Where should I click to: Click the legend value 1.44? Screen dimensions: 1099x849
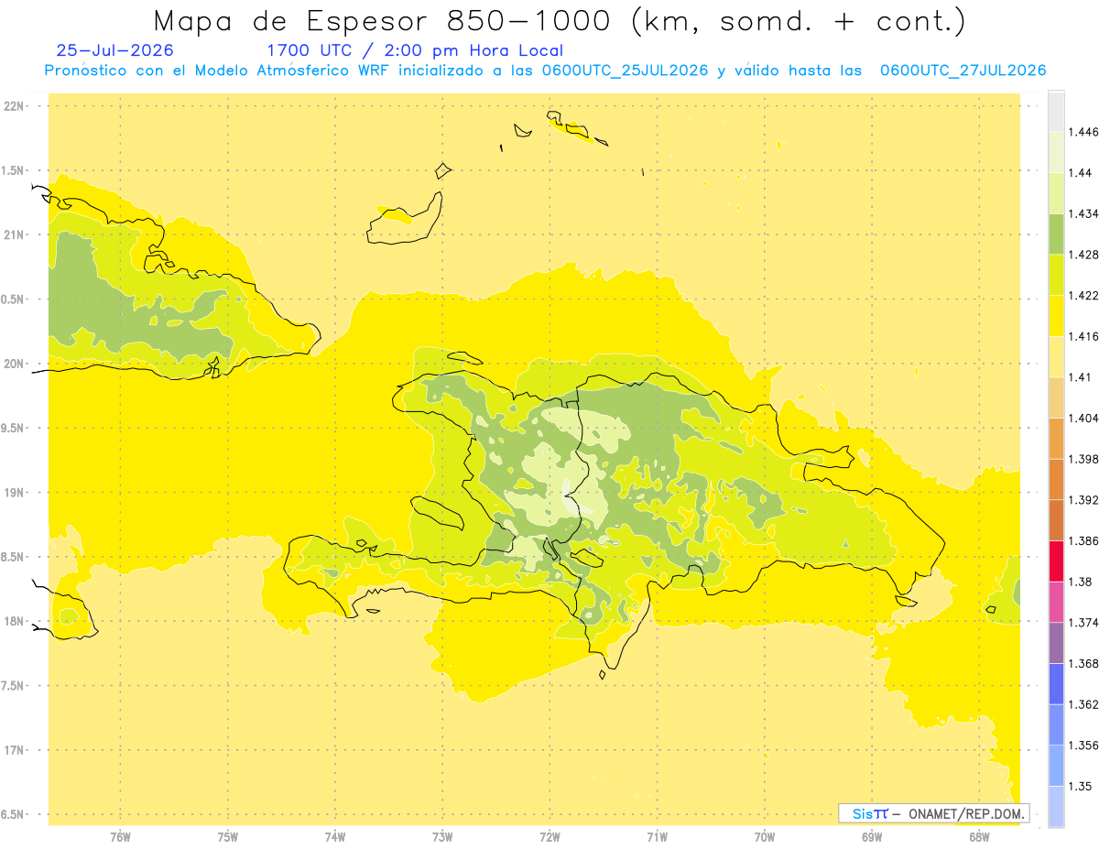click(1082, 173)
